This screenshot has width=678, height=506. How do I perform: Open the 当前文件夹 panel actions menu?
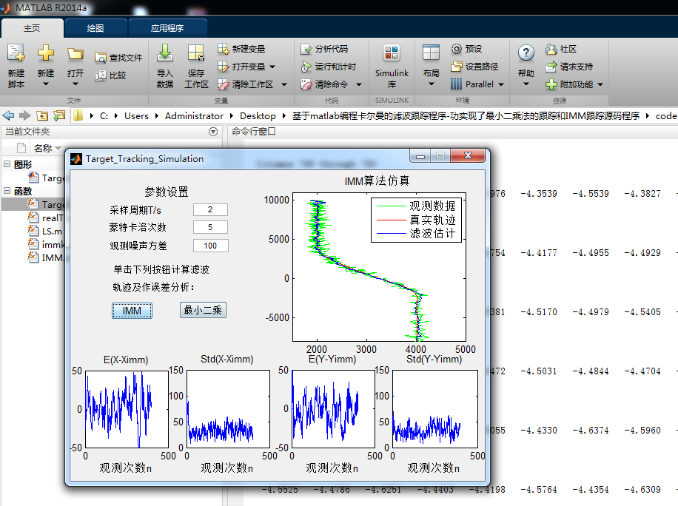(213, 132)
